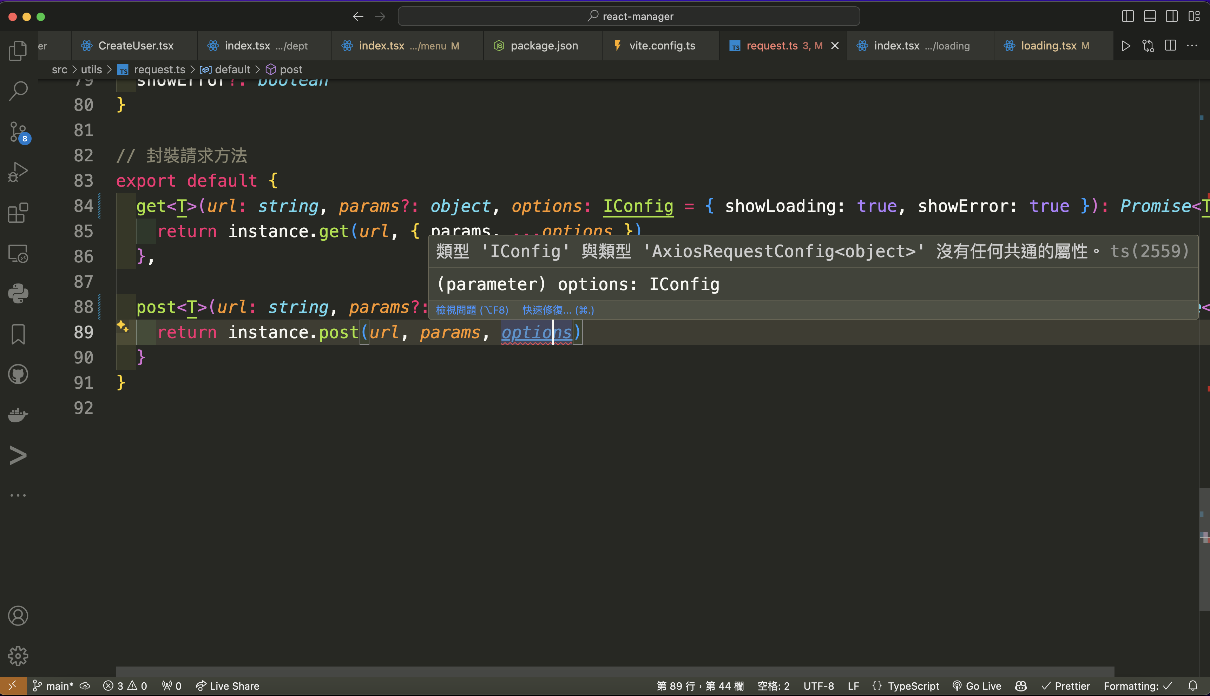Screen dimensions: 1210x696
Task: Open the Docker view
Action: (18, 414)
